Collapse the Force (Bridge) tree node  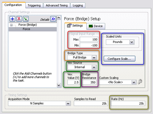pos(11,25)
